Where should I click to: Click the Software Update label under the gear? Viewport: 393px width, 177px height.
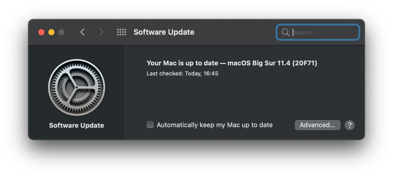[x=76, y=125]
